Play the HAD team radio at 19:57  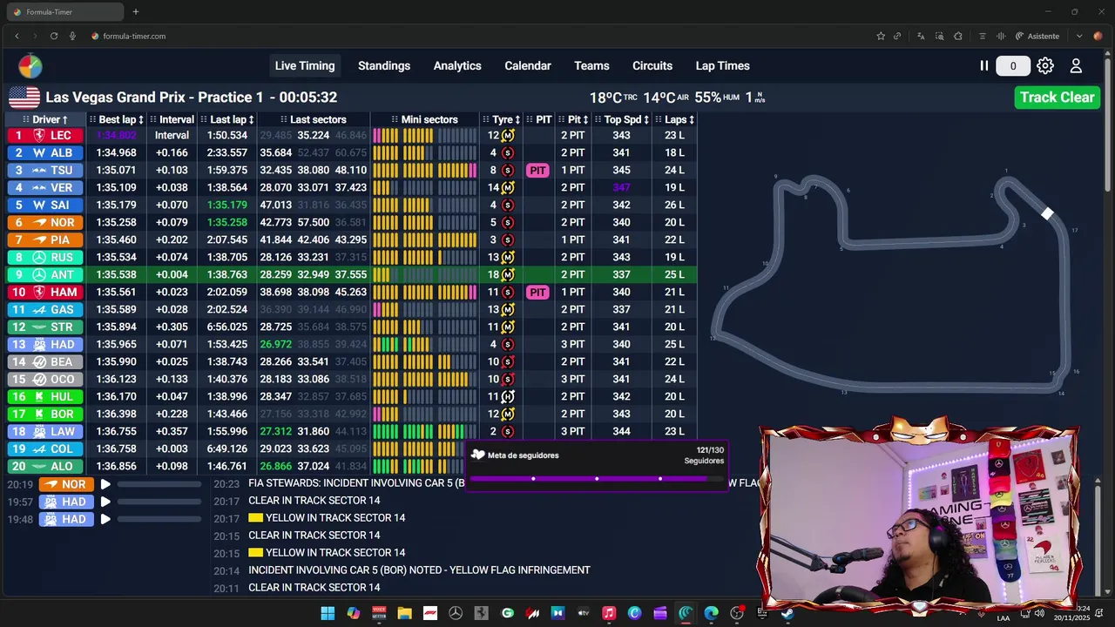click(x=105, y=502)
